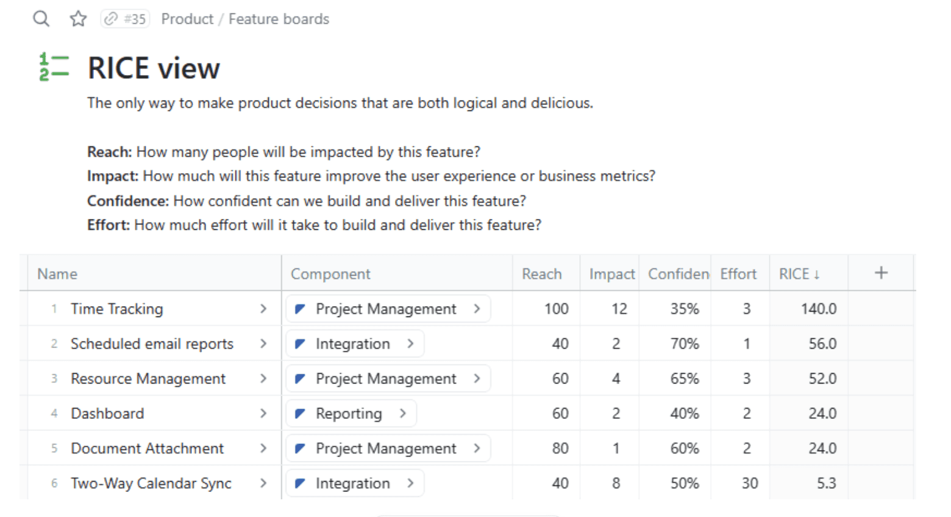Expand the Integration tag chevron on row two

[411, 344]
